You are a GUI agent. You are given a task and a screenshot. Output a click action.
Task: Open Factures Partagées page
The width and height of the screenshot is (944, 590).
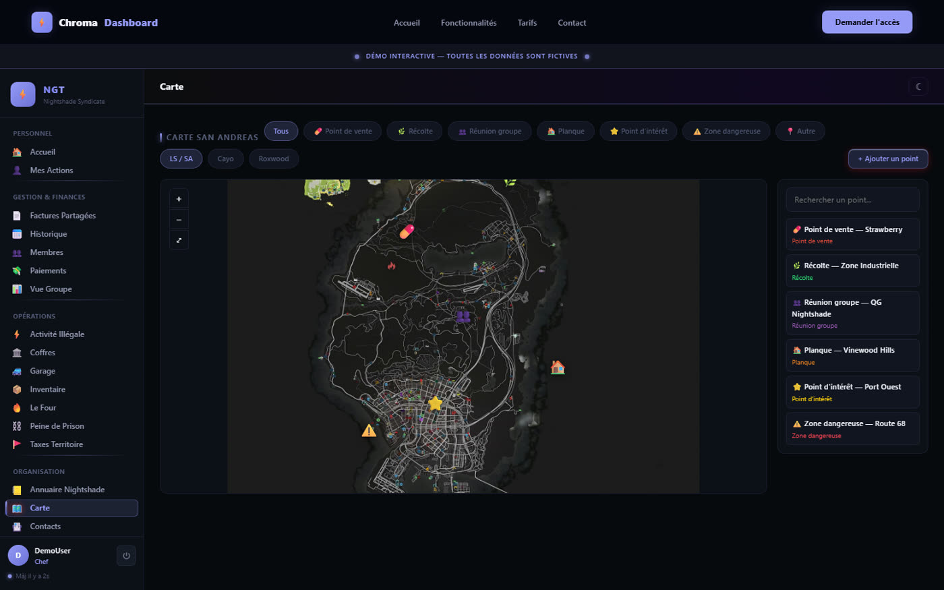tap(71, 216)
